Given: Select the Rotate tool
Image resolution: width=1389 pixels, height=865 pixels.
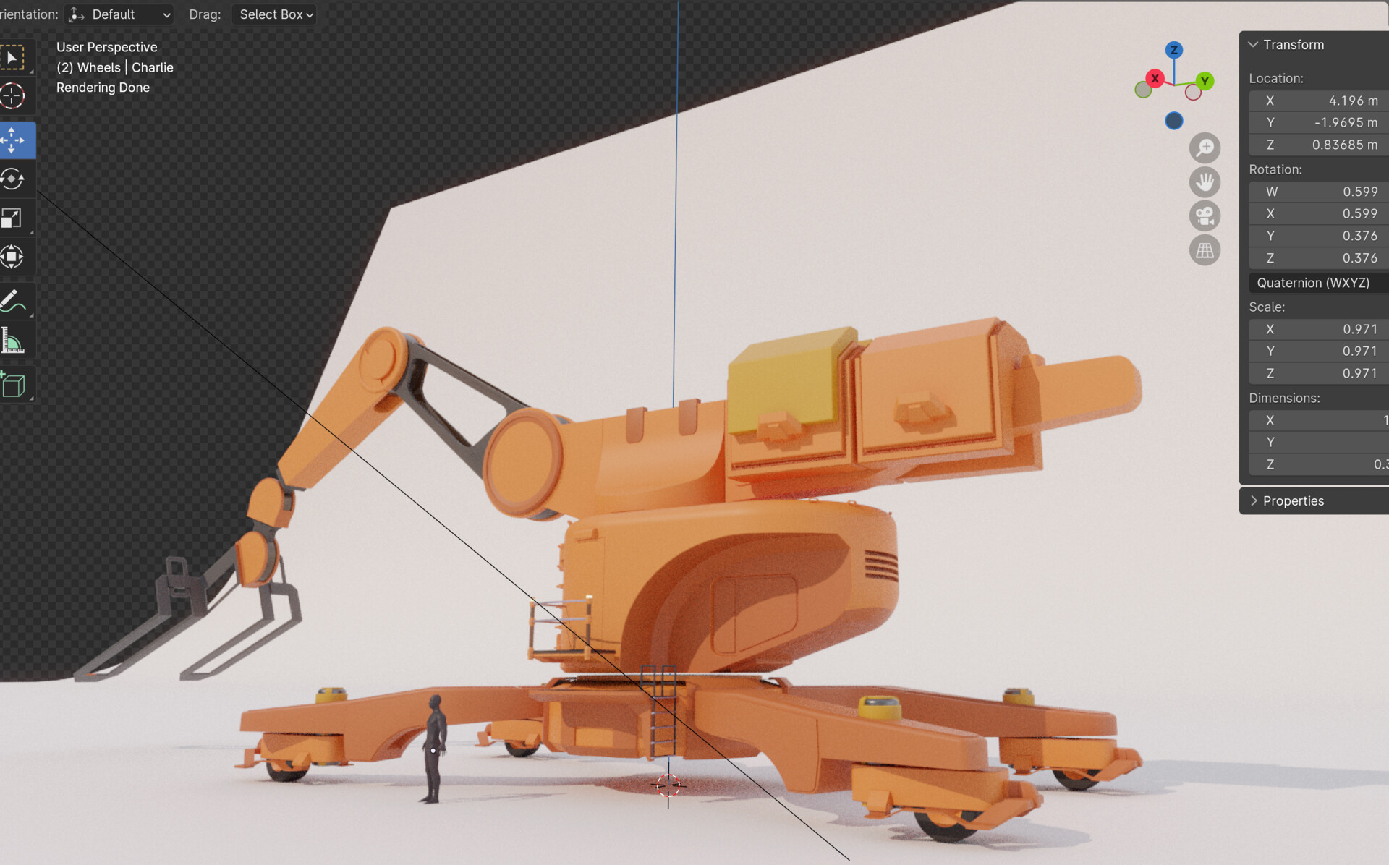Looking at the screenshot, I should pyautogui.click(x=12, y=179).
